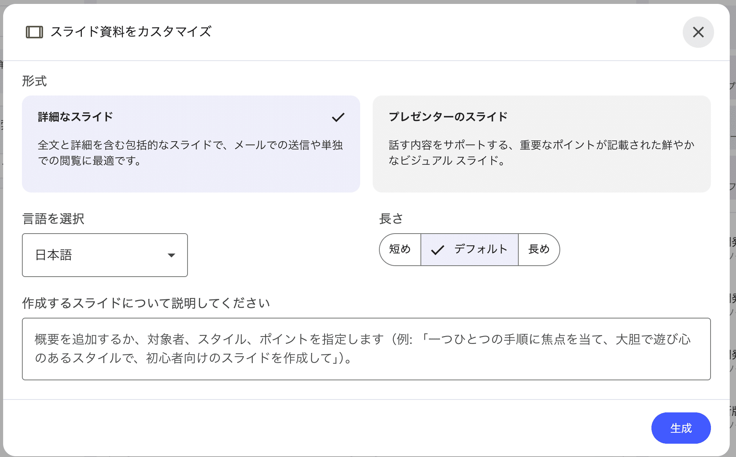Click the スライド資料をカスタマイズ dialog title
This screenshot has height=457, width=736.
[131, 32]
